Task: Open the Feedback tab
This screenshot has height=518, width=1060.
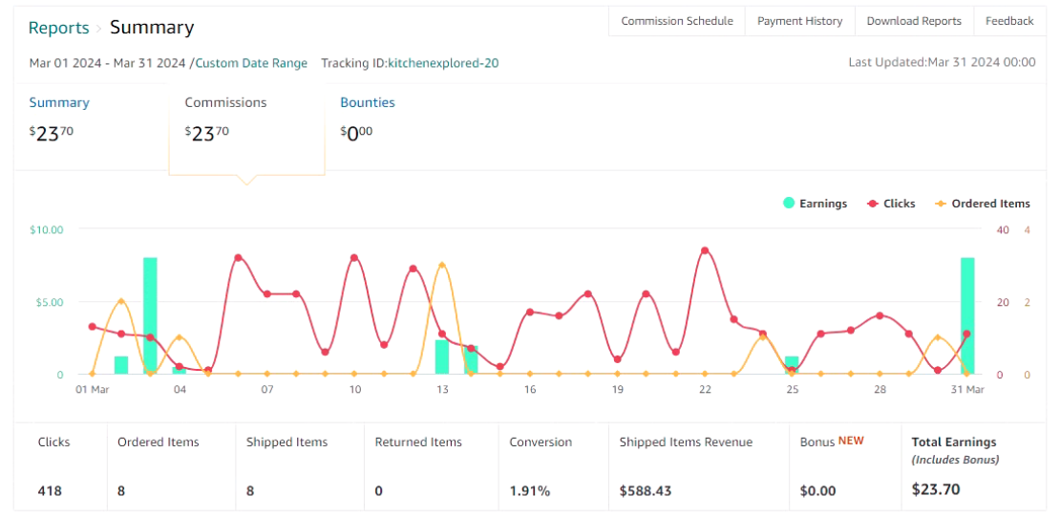Action: pyautogui.click(x=1009, y=21)
